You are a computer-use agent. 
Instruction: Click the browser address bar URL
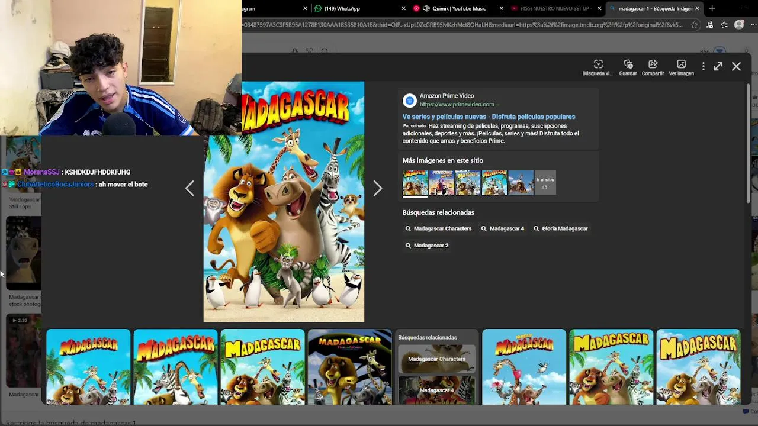462,25
